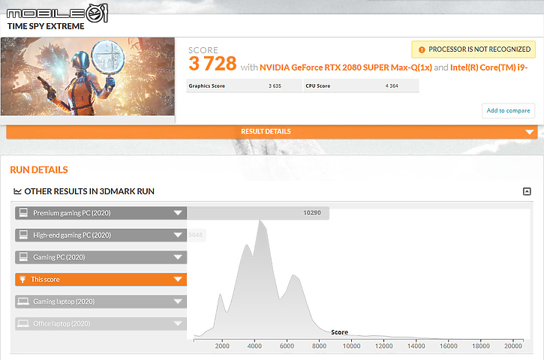Click the TIME SPY EXTREME title
The width and height of the screenshot is (544, 360).
pos(46,26)
